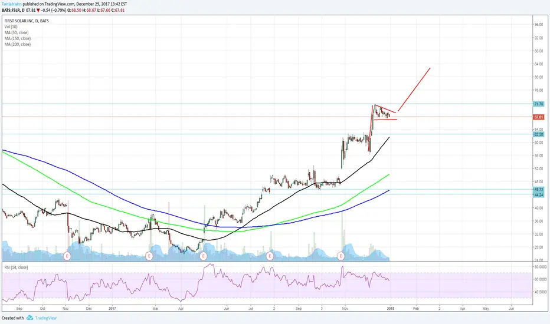Click the H:68.67 high value in header

(x=90, y=10)
